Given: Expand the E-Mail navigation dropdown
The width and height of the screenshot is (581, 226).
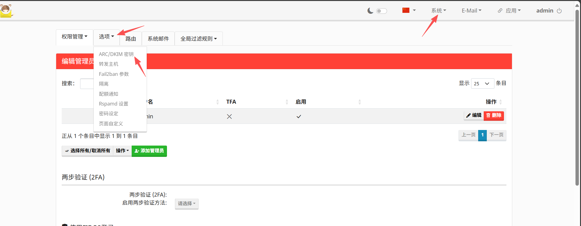Looking at the screenshot, I should click(x=471, y=11).
